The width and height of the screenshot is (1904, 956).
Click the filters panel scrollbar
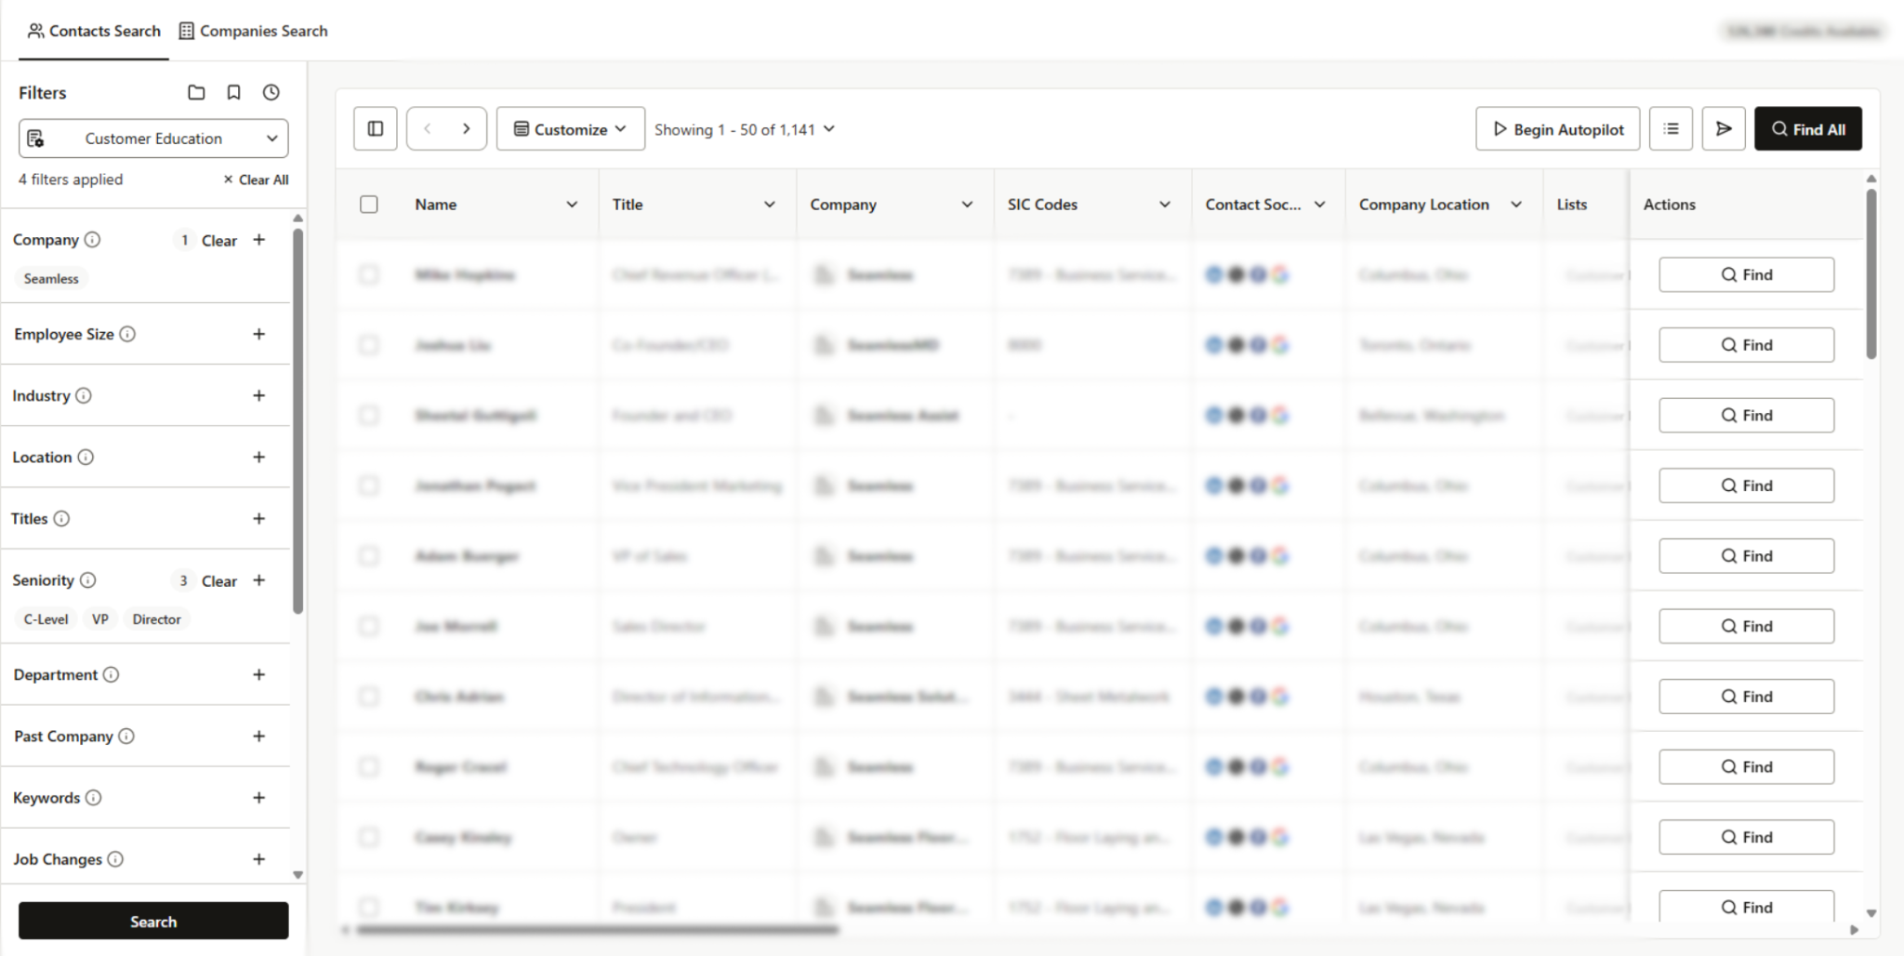pos(297,420)
